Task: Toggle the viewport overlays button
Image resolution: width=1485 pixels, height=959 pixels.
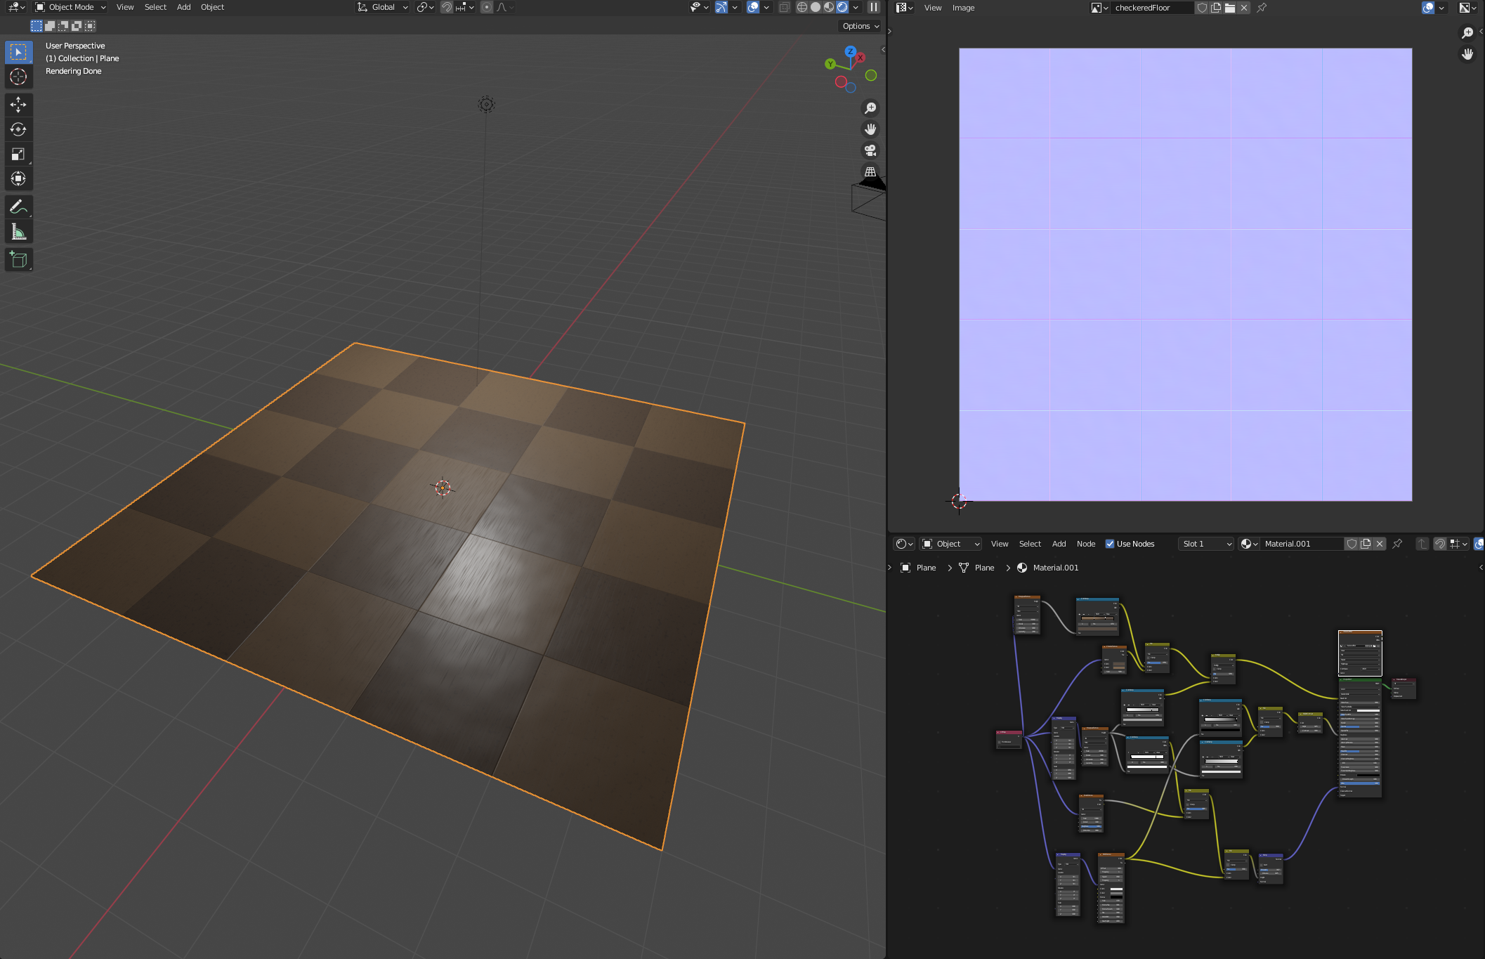Action: point(752,7)
